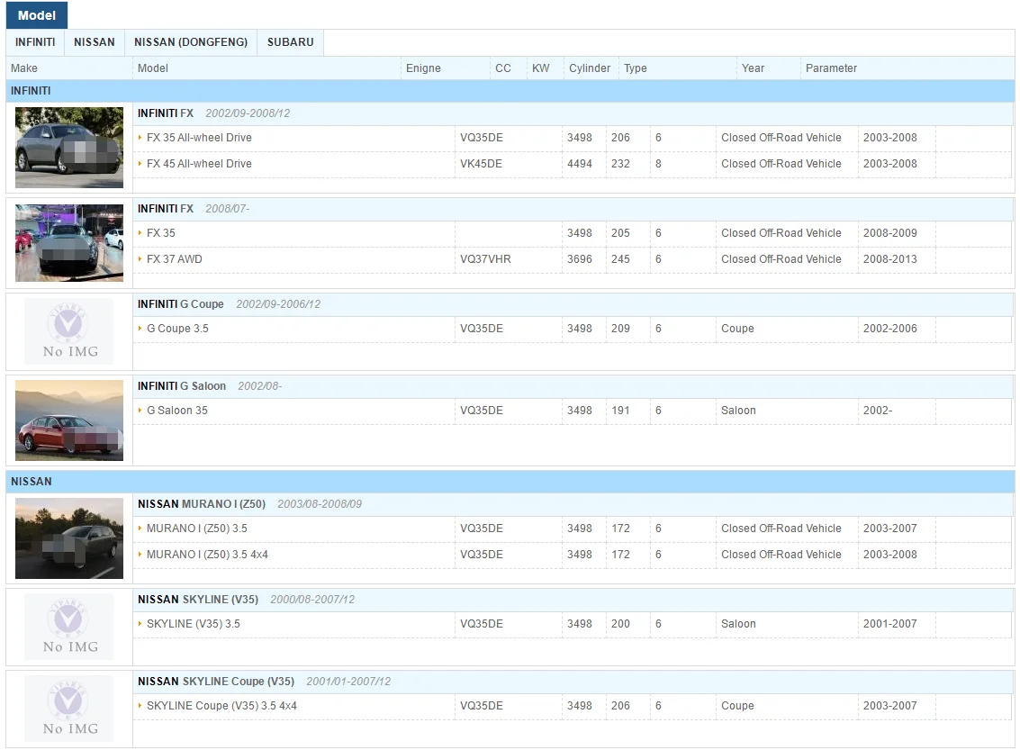This screenshot has width=1020, height=750.
Task: Click the 245 KW value
Action: 620,259
